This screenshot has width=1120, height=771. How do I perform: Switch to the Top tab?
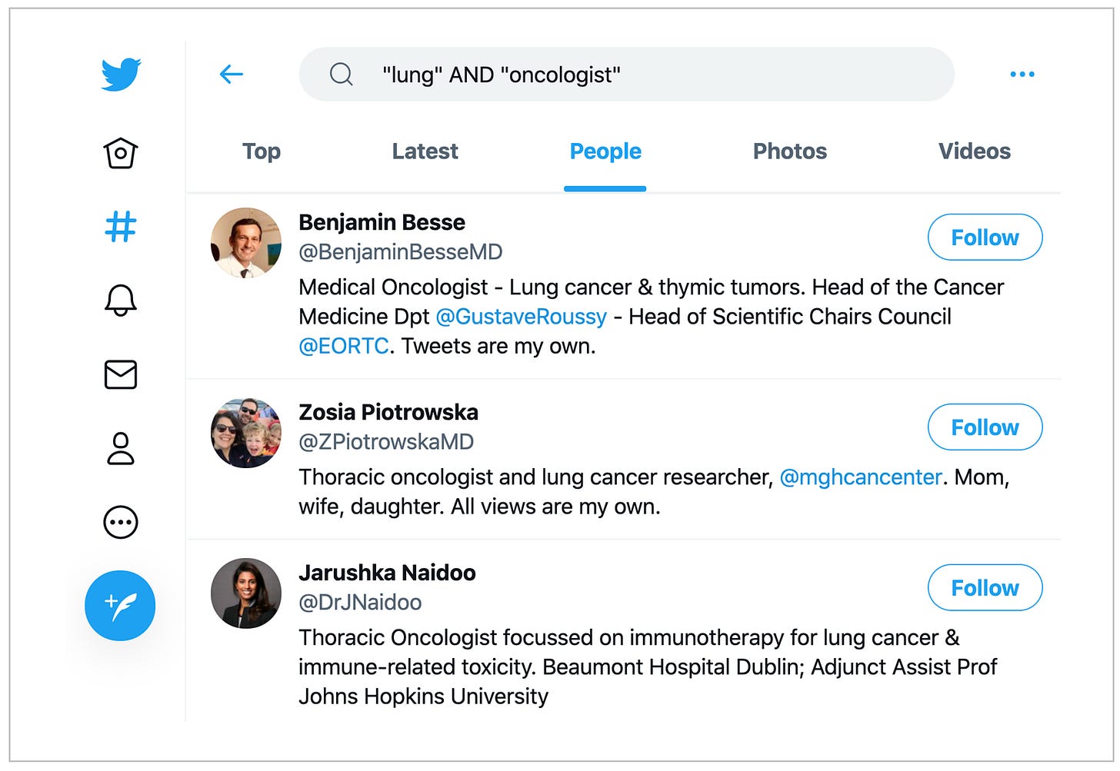[x=262, y=151]
